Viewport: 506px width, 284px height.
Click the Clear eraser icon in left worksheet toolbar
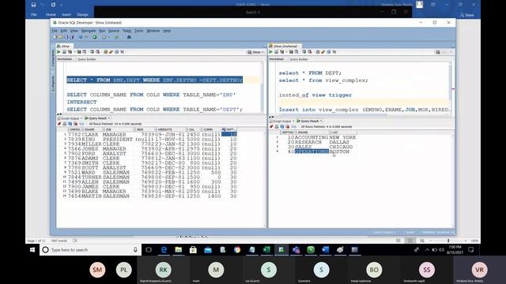111,52
